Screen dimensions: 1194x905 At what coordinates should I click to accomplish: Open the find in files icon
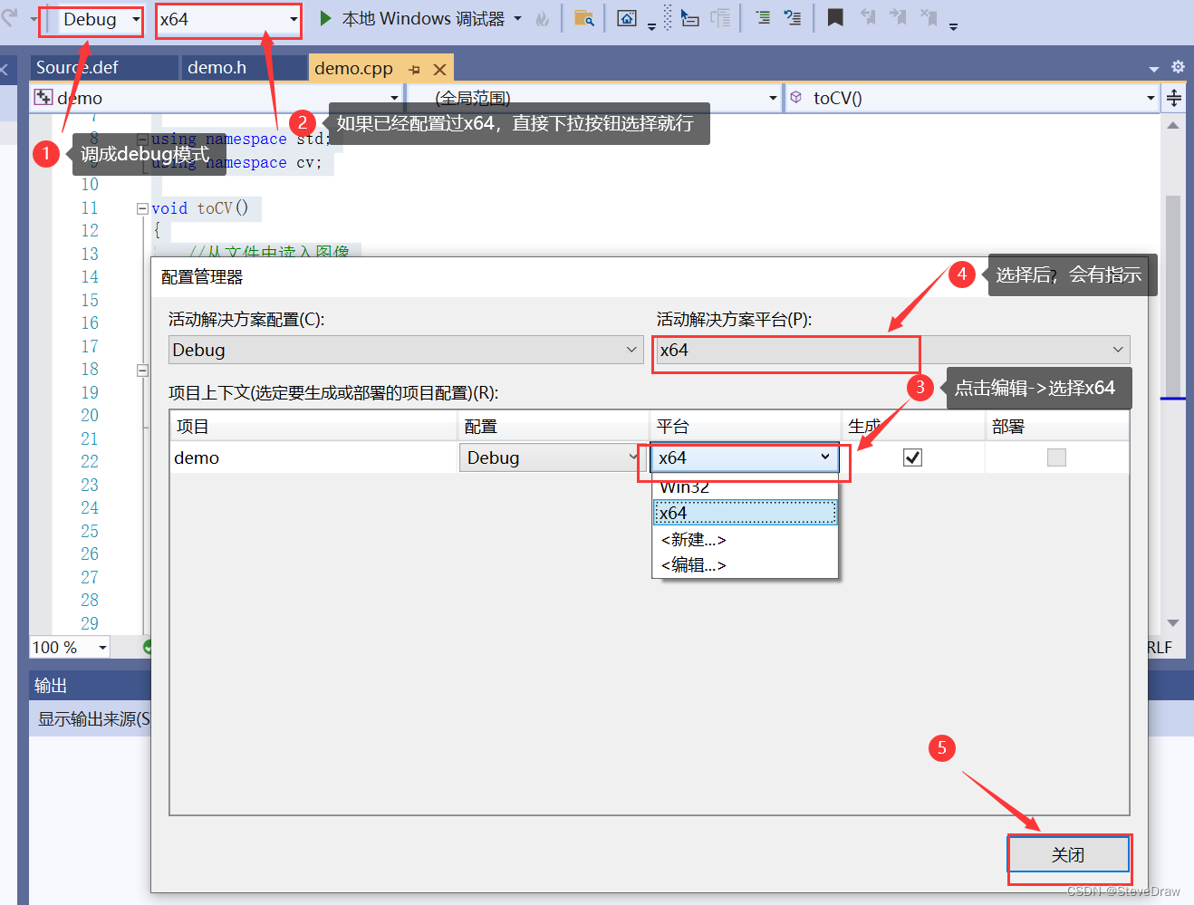pyautogui.click(x=584, y=18)
